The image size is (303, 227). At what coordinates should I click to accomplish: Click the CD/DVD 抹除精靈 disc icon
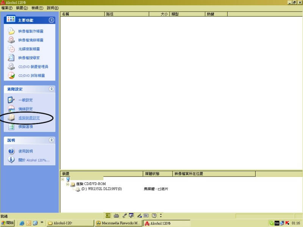tap(11, 75)
